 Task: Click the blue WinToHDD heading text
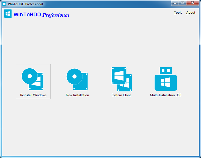(x=27, y=14)
